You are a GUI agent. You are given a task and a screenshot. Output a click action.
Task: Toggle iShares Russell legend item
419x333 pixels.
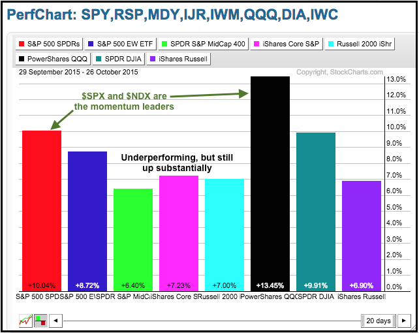pos(179,59)
